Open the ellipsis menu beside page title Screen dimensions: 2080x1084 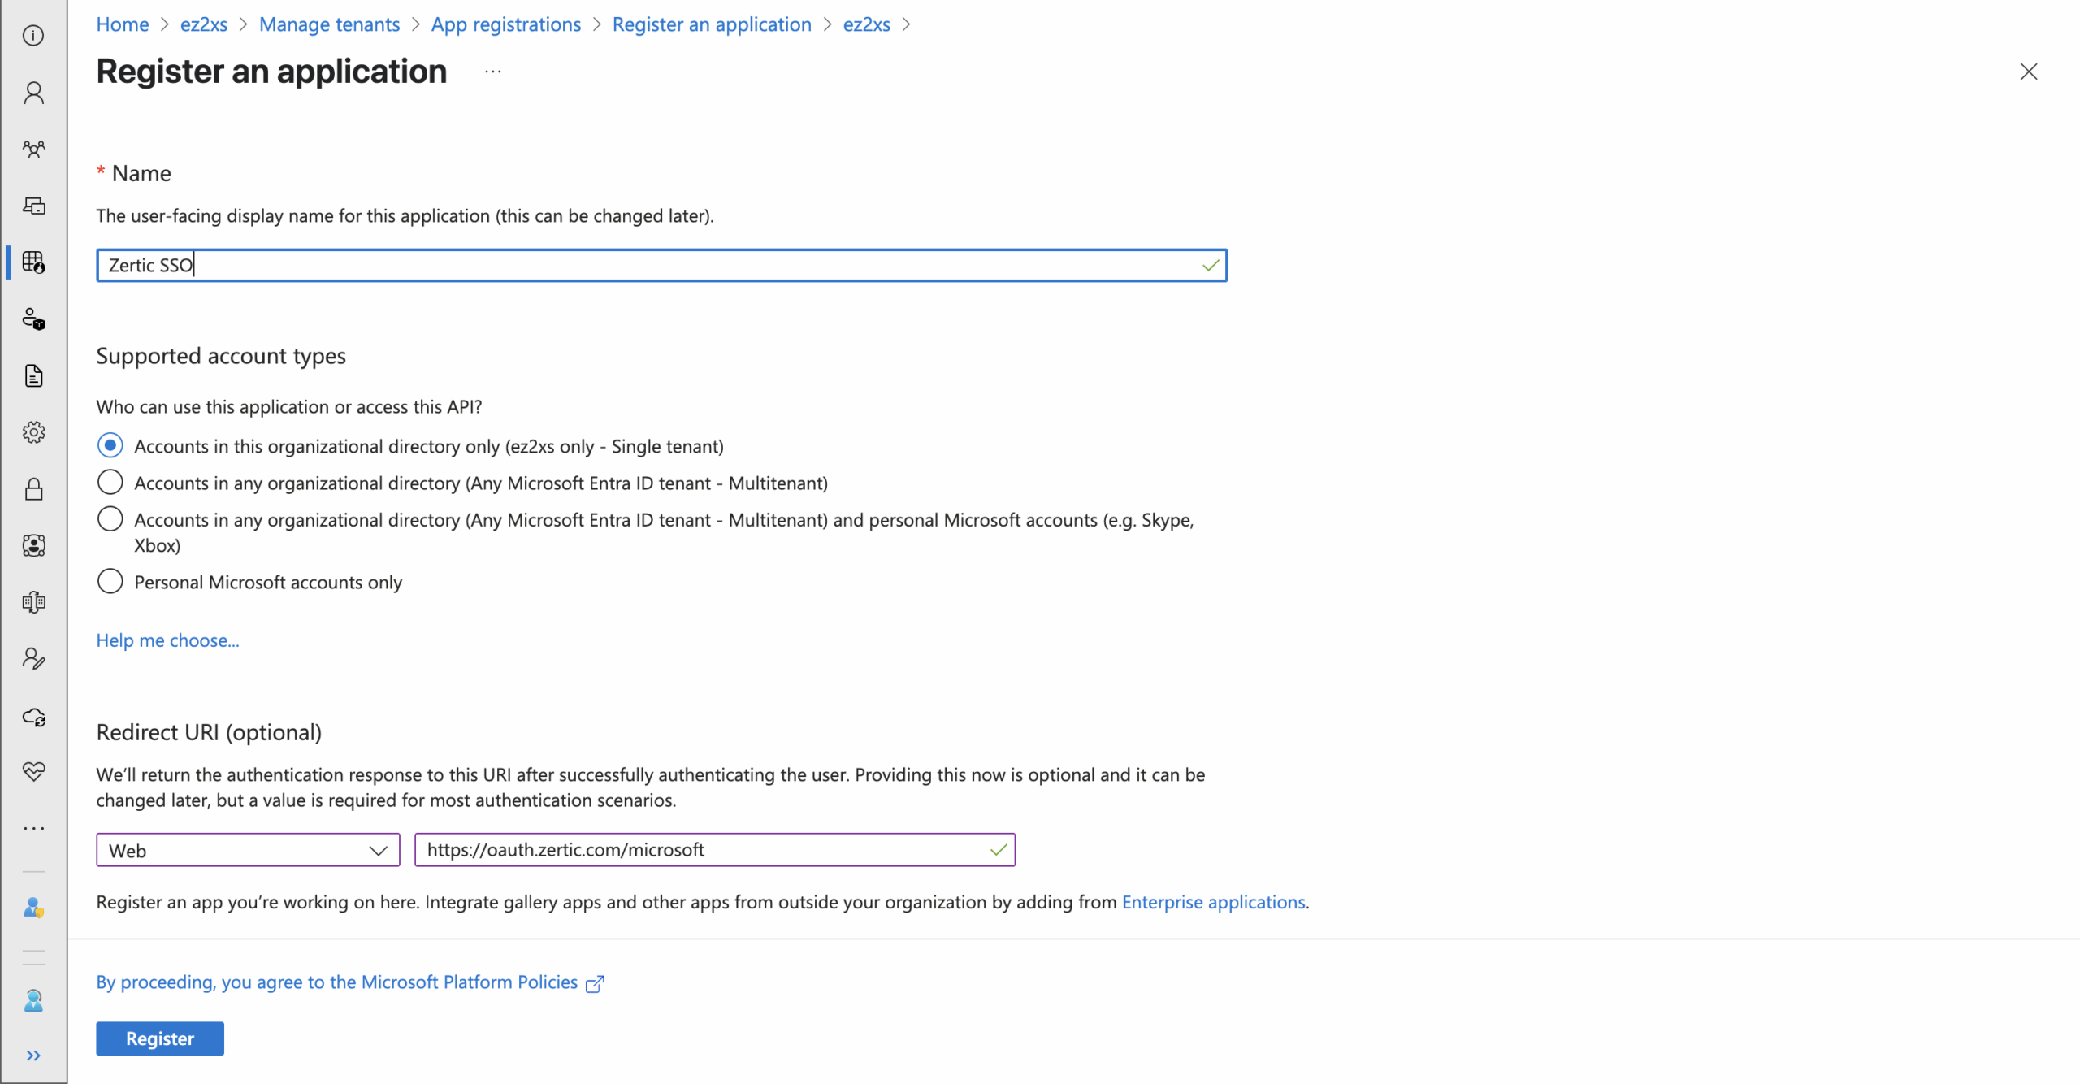tap(492, 72)
